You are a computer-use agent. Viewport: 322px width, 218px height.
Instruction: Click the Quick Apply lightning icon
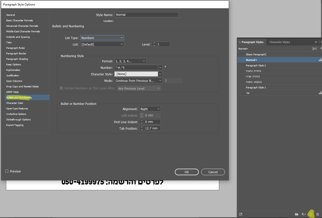321,49
